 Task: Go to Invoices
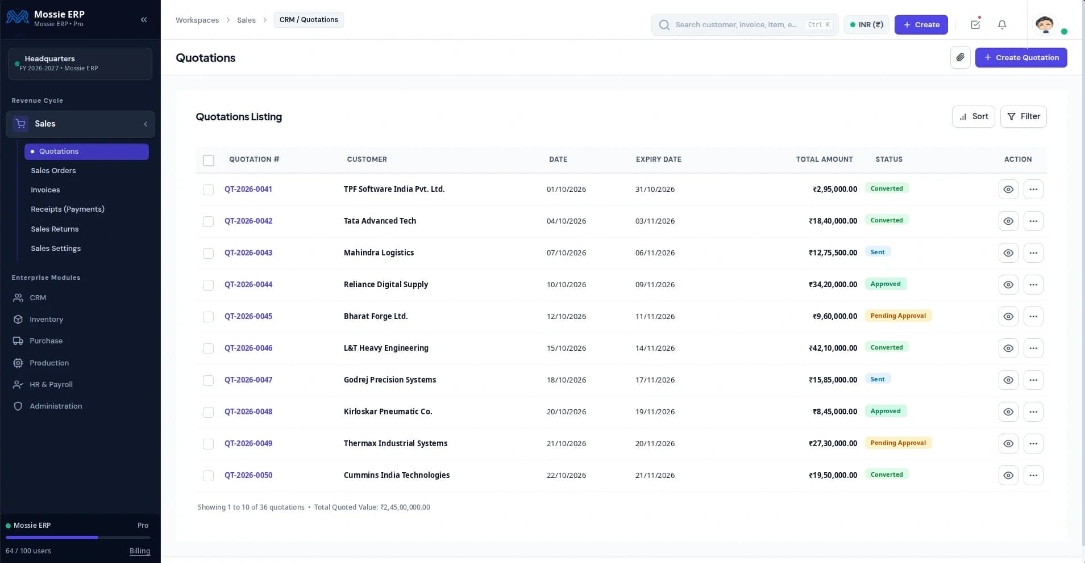point(45,190)
